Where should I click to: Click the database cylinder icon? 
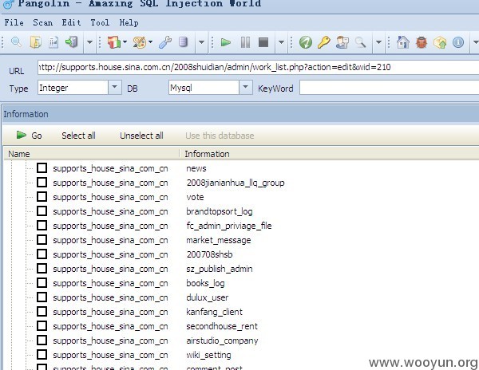coord(183,42)
